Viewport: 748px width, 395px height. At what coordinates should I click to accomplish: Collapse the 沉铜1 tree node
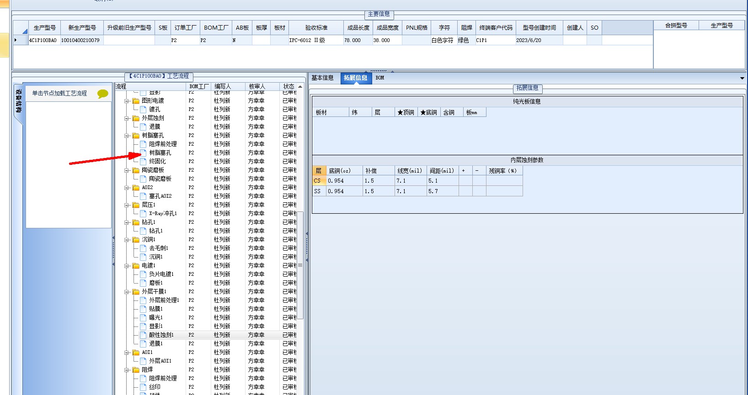[127, 240]
